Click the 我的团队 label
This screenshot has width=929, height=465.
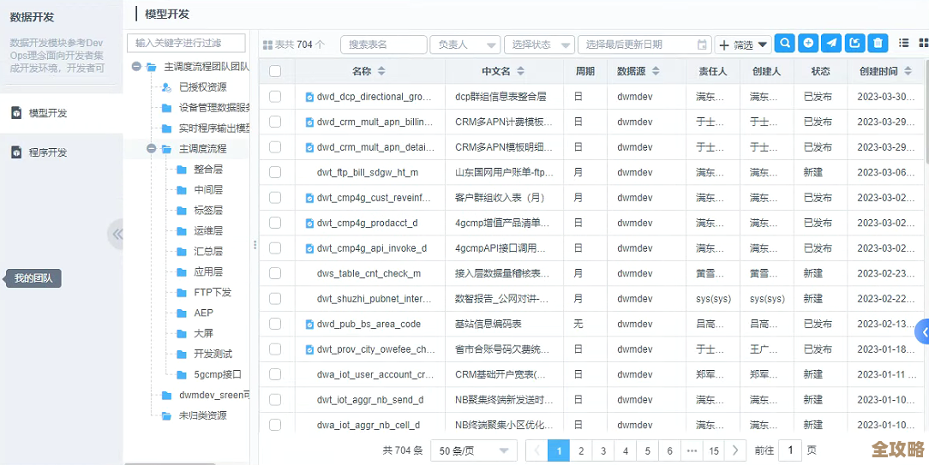coord(33,277)
